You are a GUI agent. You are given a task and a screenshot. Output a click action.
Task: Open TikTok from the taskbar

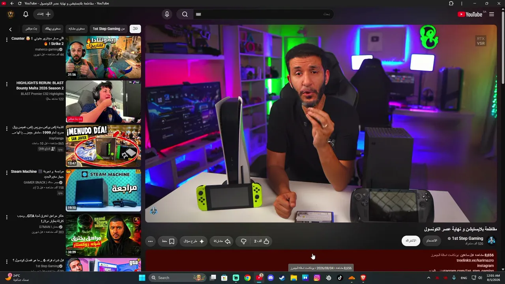tap(340, 278)
